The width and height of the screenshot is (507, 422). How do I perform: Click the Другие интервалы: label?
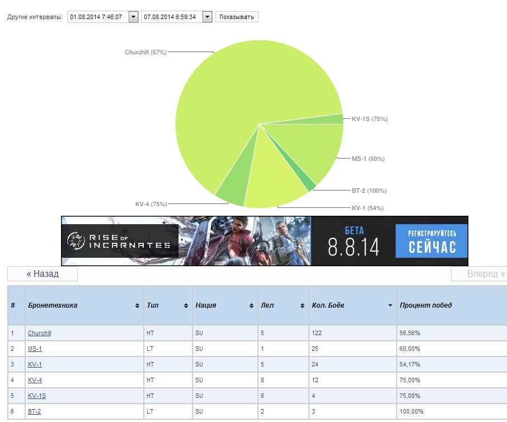pos(35,17)
